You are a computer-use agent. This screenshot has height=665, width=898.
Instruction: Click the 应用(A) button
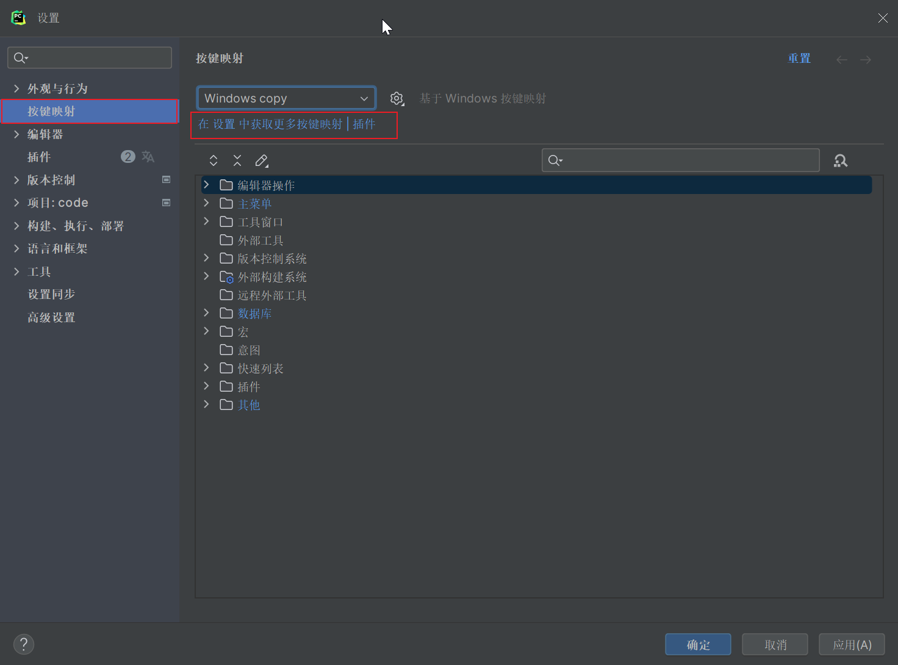point(852,644)
